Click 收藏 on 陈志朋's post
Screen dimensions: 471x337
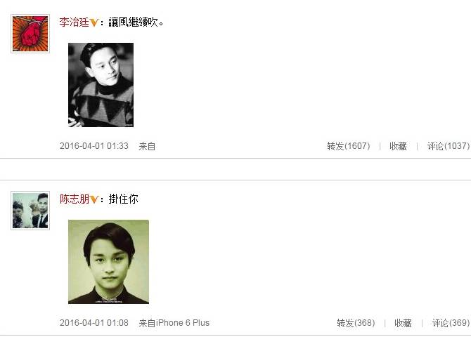tap(403, 323)
